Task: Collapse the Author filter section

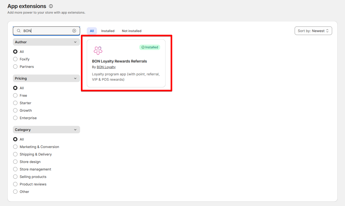Action: click(x=46, y=42)
